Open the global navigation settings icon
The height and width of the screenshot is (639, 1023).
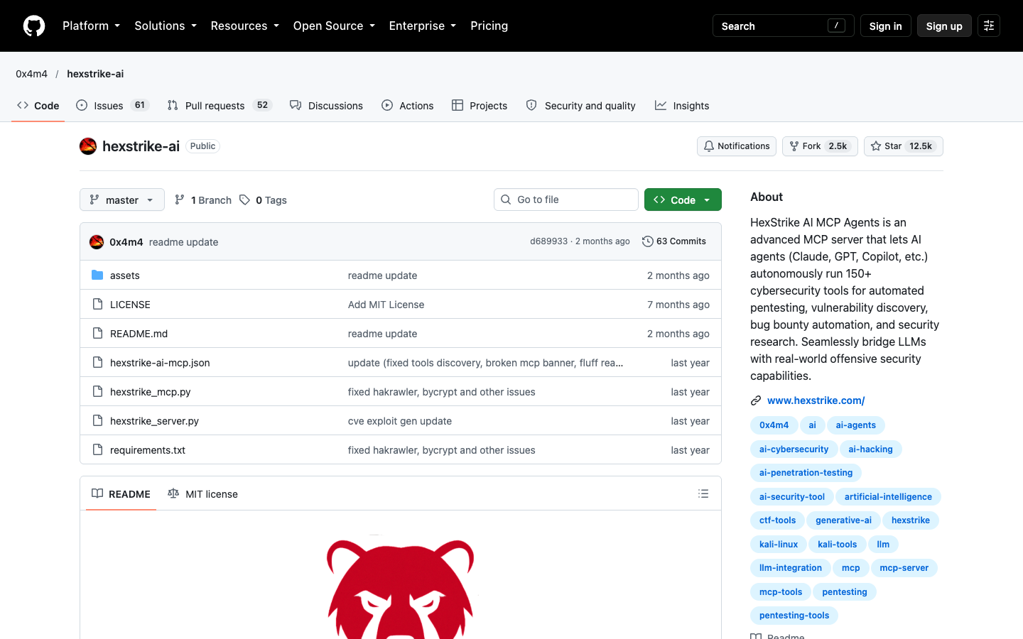[989, 26]
